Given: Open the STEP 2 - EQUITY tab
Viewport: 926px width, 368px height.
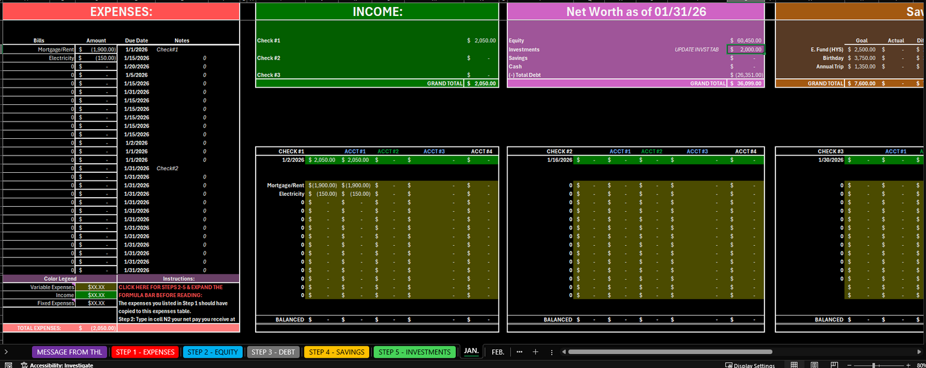Looking at the screenshot, I should tap(213, 352).
